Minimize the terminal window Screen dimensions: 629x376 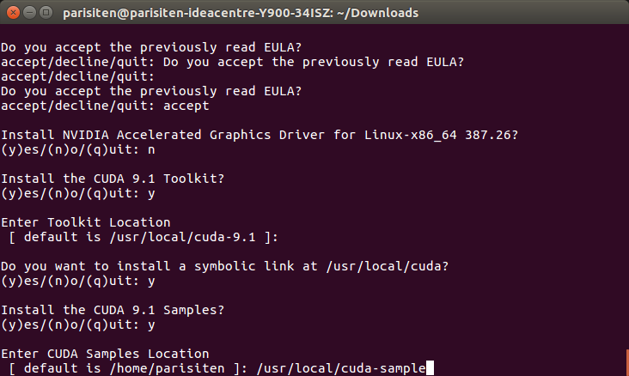tap(30, 13)
